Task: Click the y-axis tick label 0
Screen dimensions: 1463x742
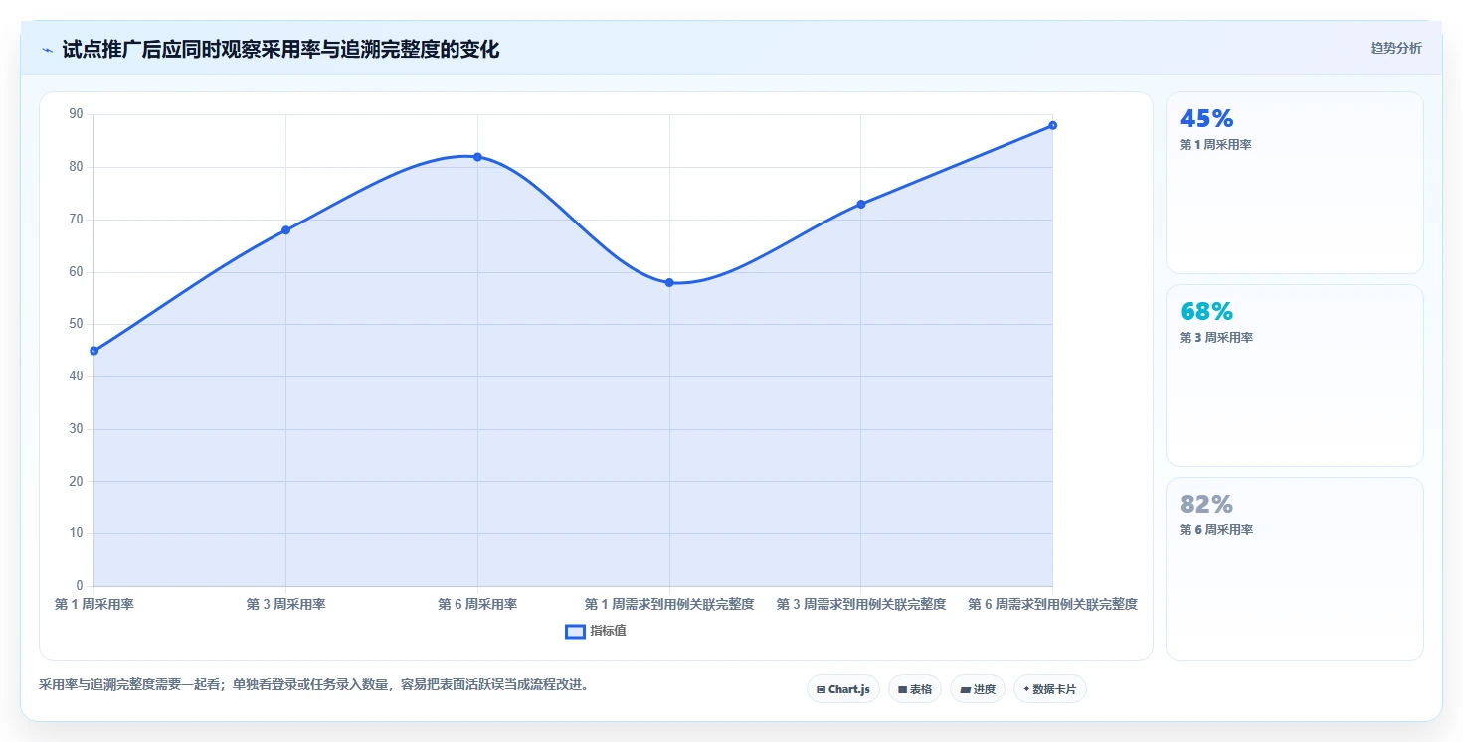Action: [81, 586]
